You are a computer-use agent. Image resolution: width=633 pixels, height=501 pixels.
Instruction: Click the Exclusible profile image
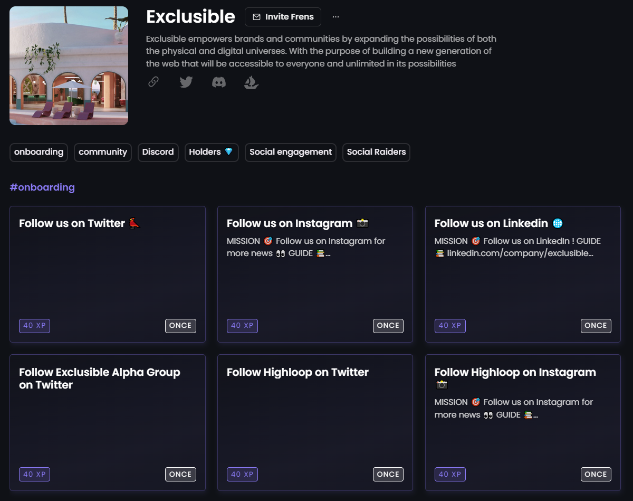tap(68, 65)
